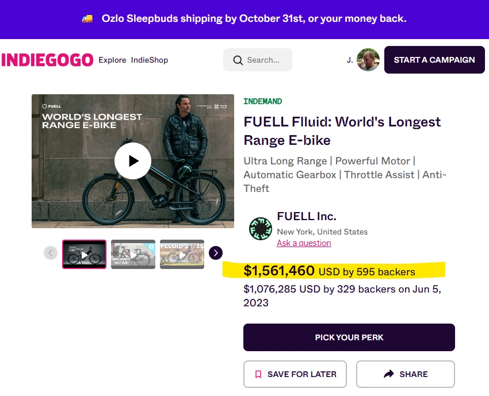Image resolution: width=489 pixels, height=396 pixels.
Task: Play the campaign video with the play button
Action: [133, 161]
